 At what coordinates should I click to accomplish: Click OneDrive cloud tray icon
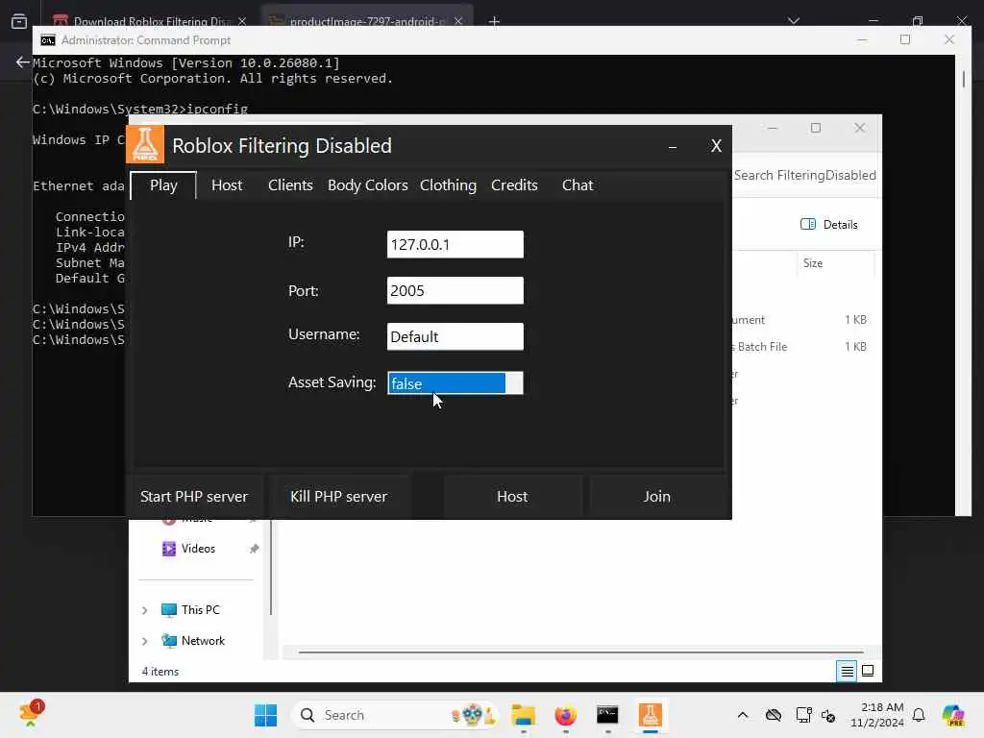pyautogui.click(x=774, y=715)
